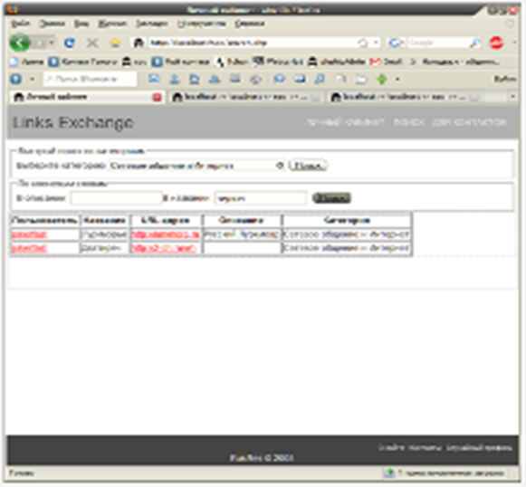
Task: Click the bookmarks toolbar overflow chevron
Action: (413, 62)
